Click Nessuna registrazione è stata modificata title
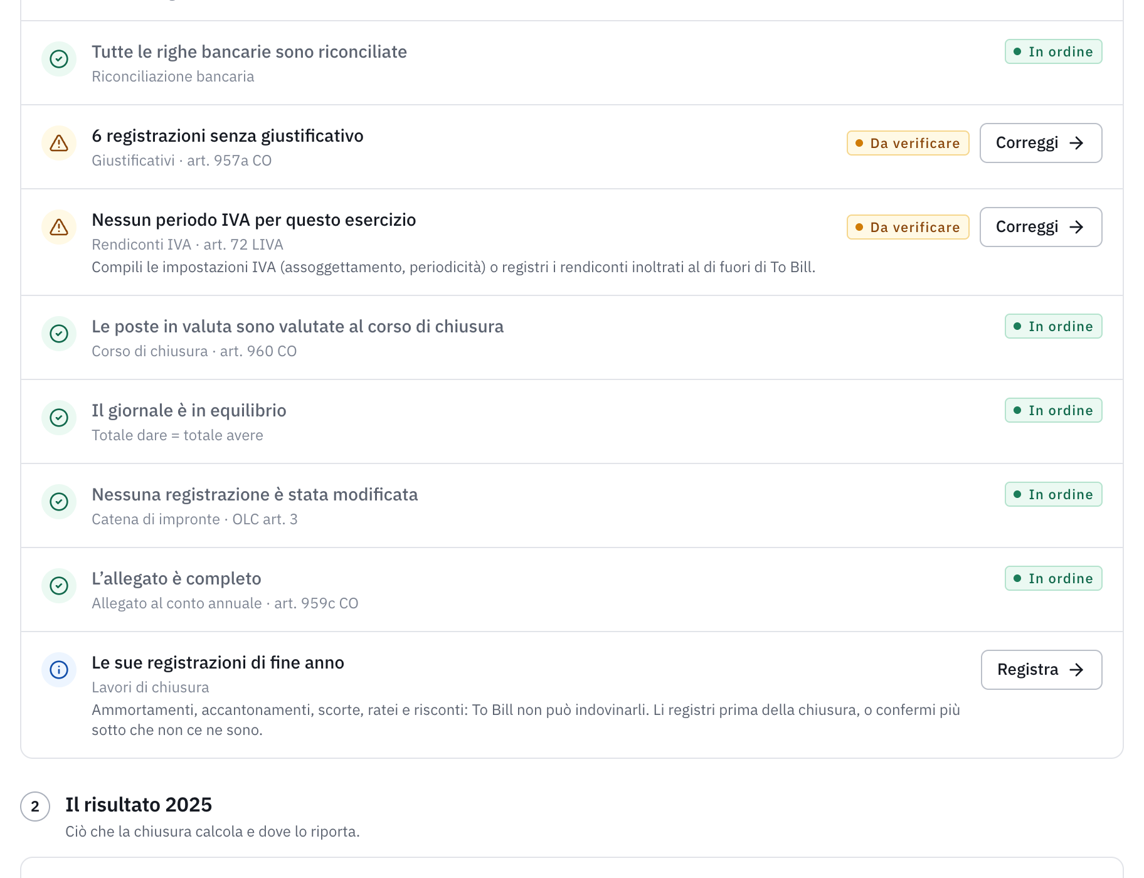The image size is (1144, 878). click(255, 495)
